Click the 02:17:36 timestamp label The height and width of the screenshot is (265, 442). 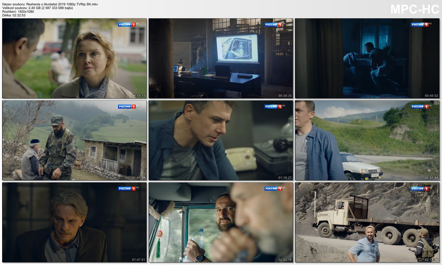[x=431, y=259]
